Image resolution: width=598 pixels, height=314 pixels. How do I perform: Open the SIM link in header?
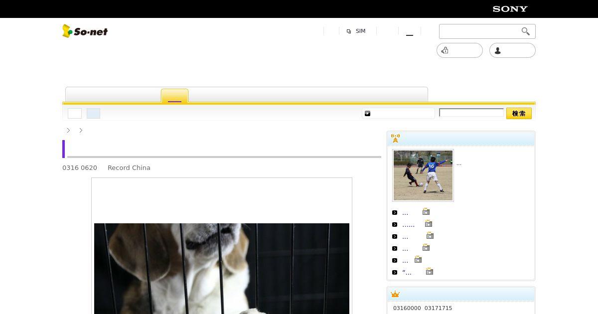tap(360, 31)
